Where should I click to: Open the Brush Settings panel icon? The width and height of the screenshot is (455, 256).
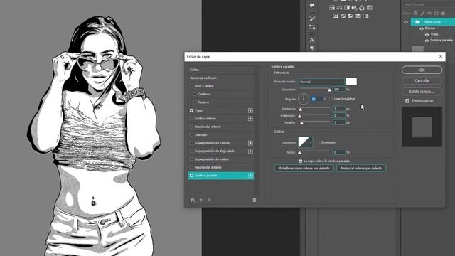coord(312,18)
